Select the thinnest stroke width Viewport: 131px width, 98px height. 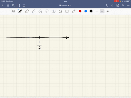(x=97, y=11)
